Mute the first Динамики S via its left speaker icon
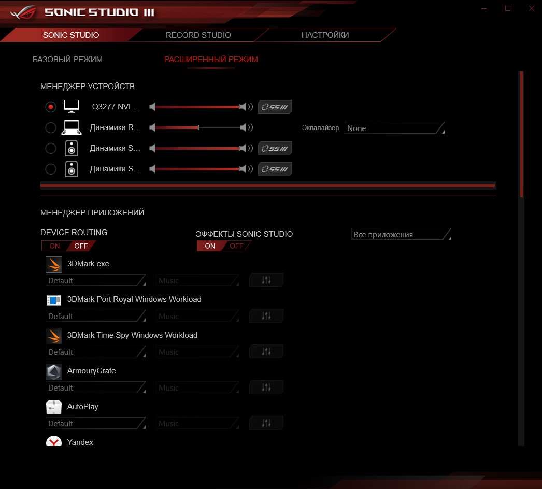This screenshot has width=542, height=489. [x=152, y=148]
